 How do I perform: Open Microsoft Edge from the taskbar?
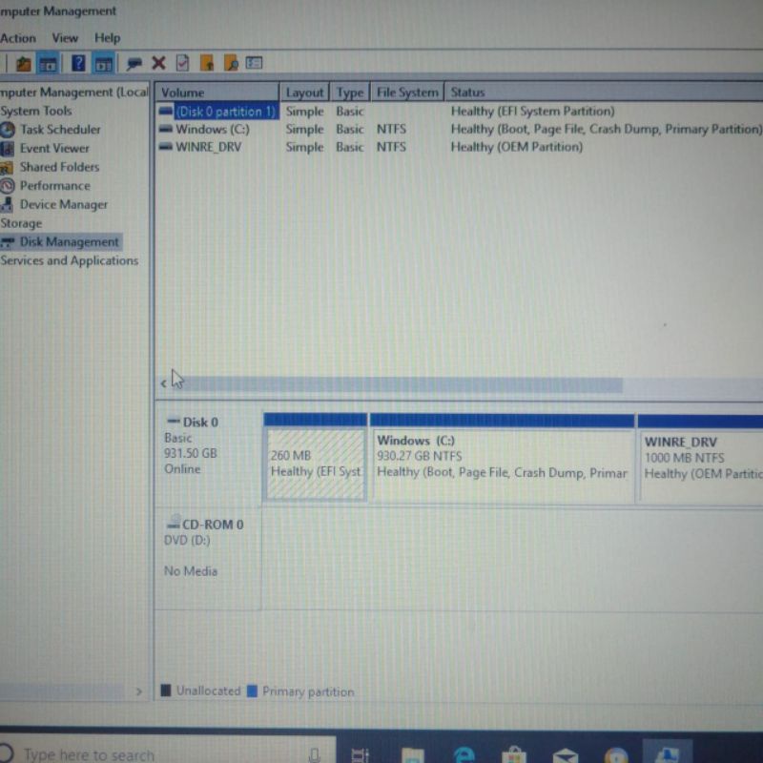point(464,753)
